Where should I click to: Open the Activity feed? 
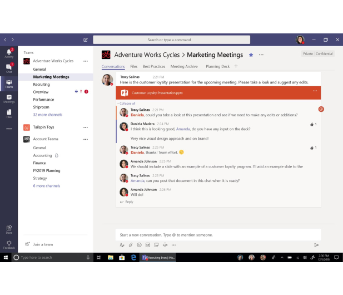pos(9,53)
